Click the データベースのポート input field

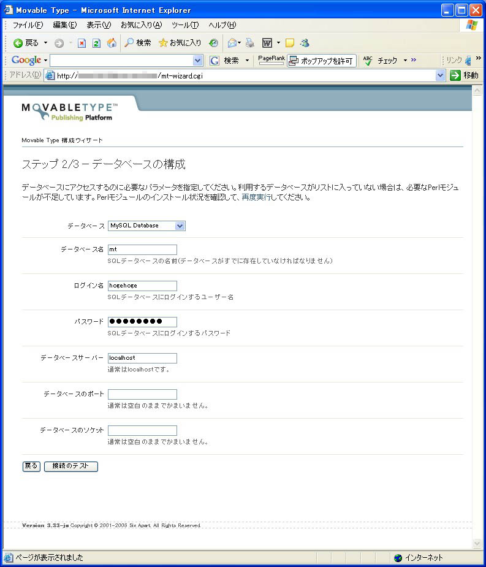point(142,394)
